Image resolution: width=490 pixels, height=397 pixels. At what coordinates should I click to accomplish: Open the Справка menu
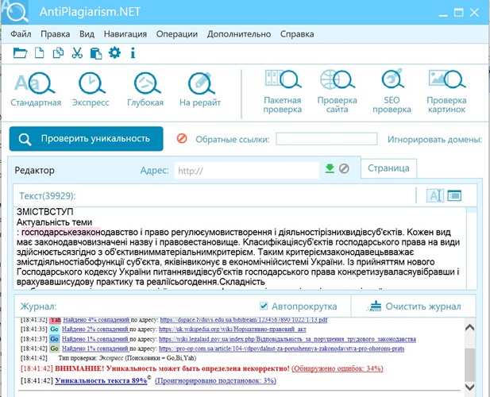(297, 34)
